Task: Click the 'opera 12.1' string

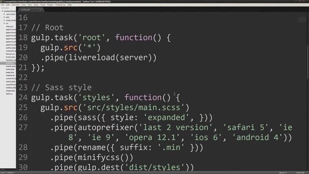Action: pyautogui.click(x=153, y=137)
